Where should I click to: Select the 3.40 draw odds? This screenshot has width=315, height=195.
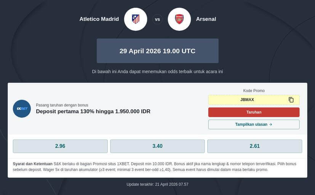157,146
